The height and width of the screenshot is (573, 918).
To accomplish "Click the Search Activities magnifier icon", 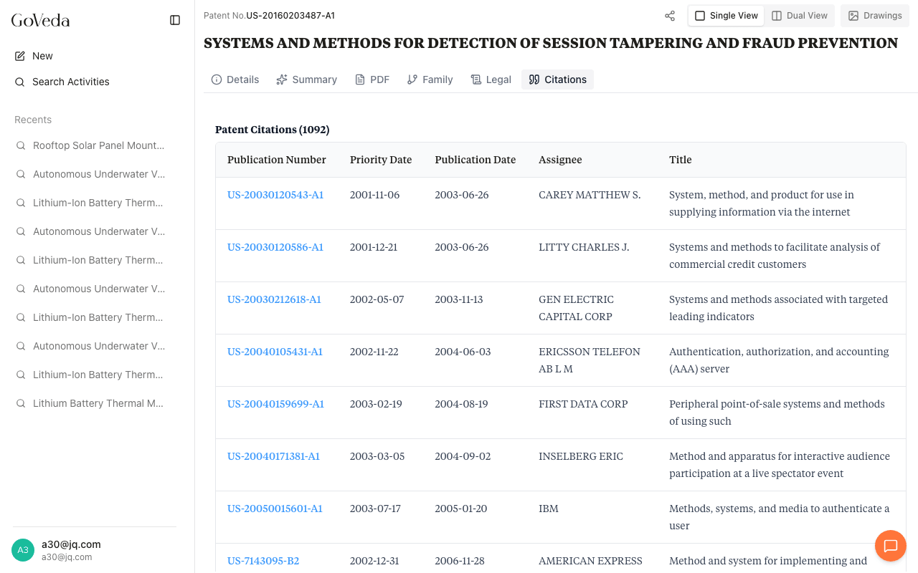I will 19,82.
